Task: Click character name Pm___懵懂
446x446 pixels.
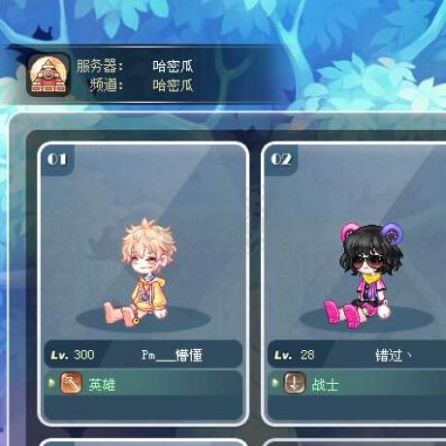Action: (172, 355)
